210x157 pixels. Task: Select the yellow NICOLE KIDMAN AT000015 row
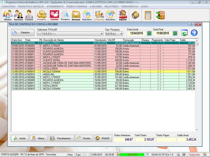pos(103,71)
